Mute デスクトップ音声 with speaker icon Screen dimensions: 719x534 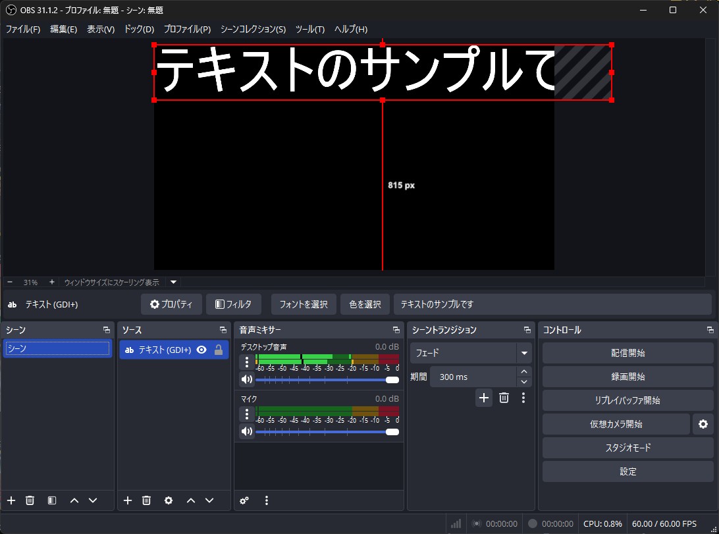coord(246,380)
